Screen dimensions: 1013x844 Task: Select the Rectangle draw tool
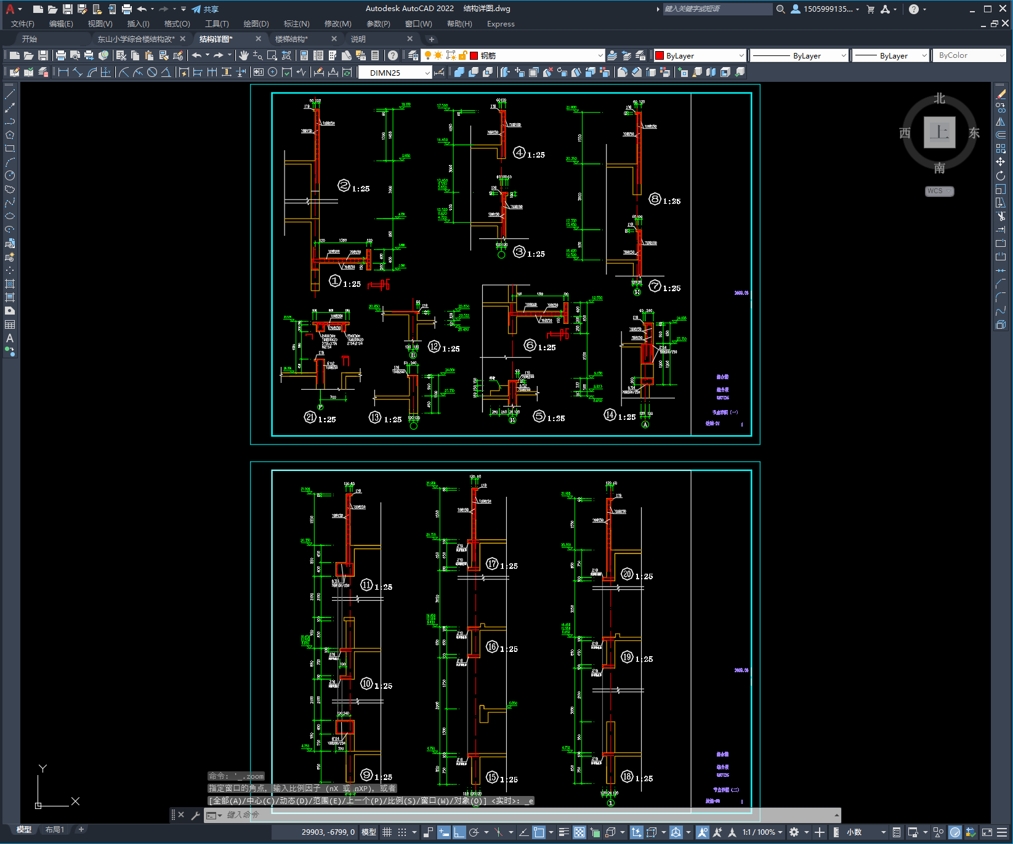coord(10,148)
